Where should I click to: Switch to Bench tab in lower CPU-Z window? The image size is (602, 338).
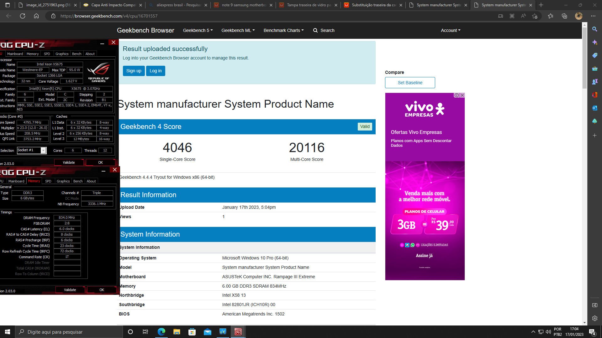click(x=78, y=181)
